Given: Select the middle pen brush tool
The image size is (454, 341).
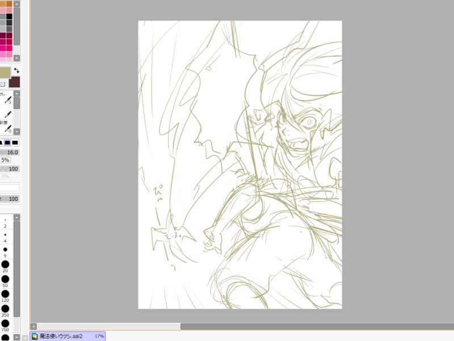Looking at the screenshot, I should [x=6, y=113].
